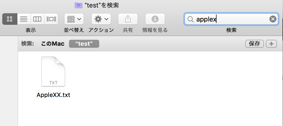Open the アクション gear menu
Viewport: 283px width, 126px height.
click(x=101, y=19)
